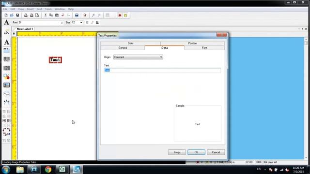Toggle Bold formatting button
The height and width of the screenshot is (174, 310).
[x=87, y=23]
